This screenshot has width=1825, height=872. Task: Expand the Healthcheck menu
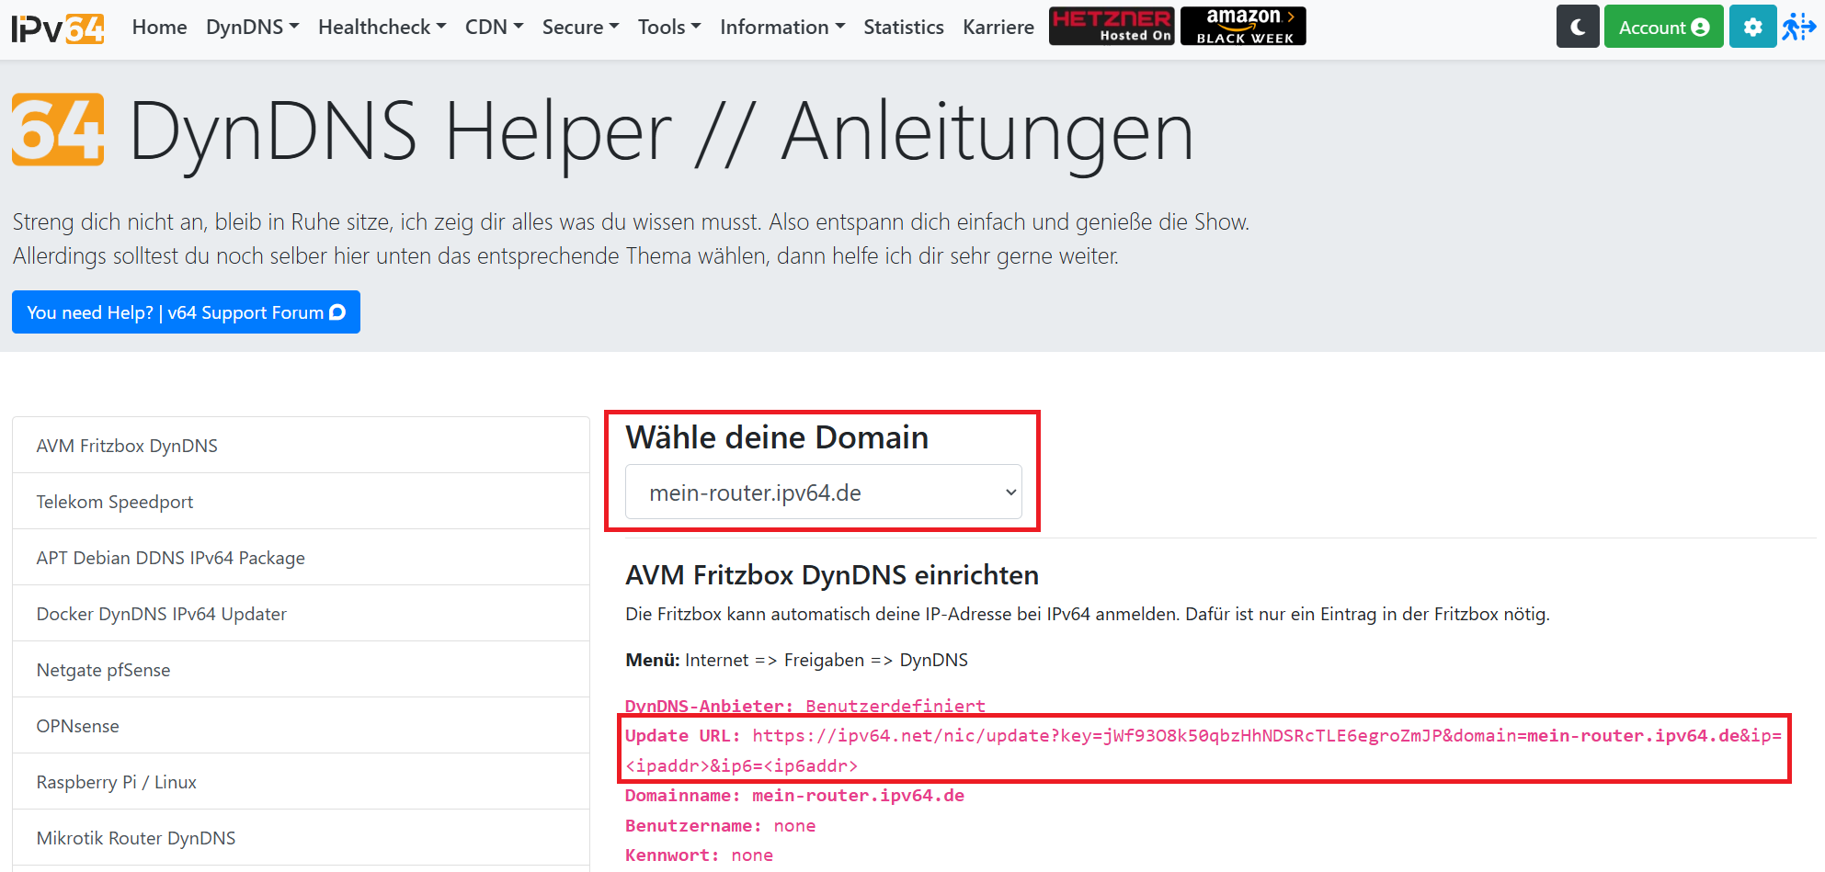coord(382,27)
